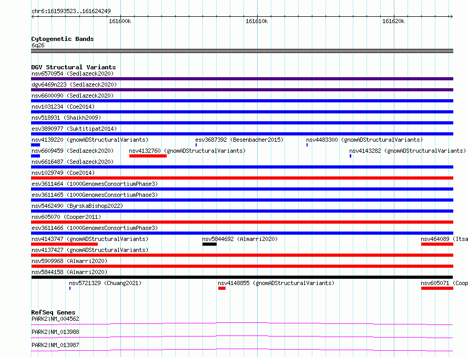Screen dimensions: 468x357
Task: Click the left arrow on the ruler
Action: (33, 17)
